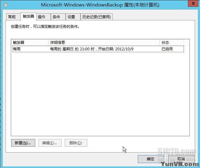200x168 pixels.
Task: Cancel with the 取消 button
Action: tap(181, 159)
